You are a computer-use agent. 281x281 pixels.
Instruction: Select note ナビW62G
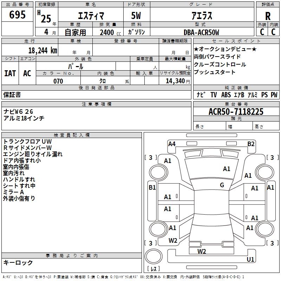(18, 112)
